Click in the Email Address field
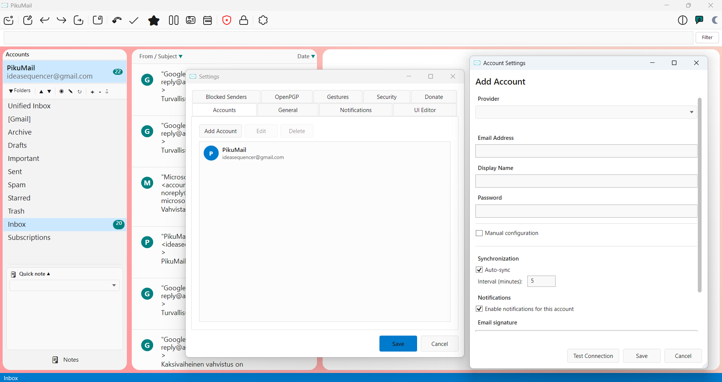Image resolution: width=722 pixels, height=382 pixels. pyautogui.click(x=586, y=151)
